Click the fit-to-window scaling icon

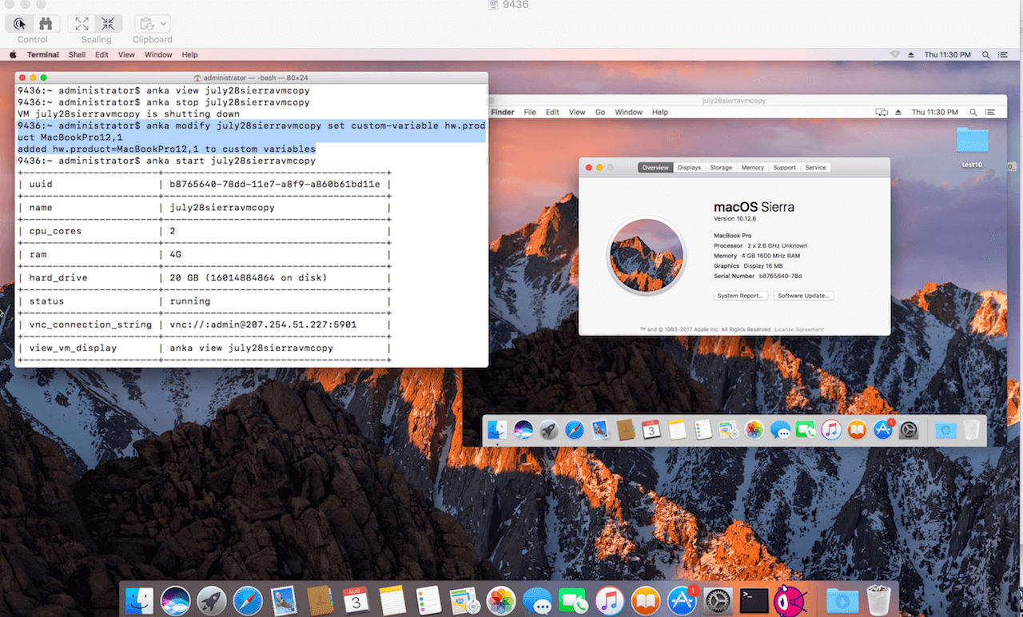[108, 23]
